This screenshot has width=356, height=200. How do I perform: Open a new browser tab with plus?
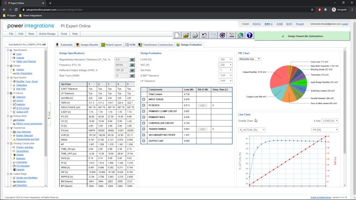click(x=50, y=3)
